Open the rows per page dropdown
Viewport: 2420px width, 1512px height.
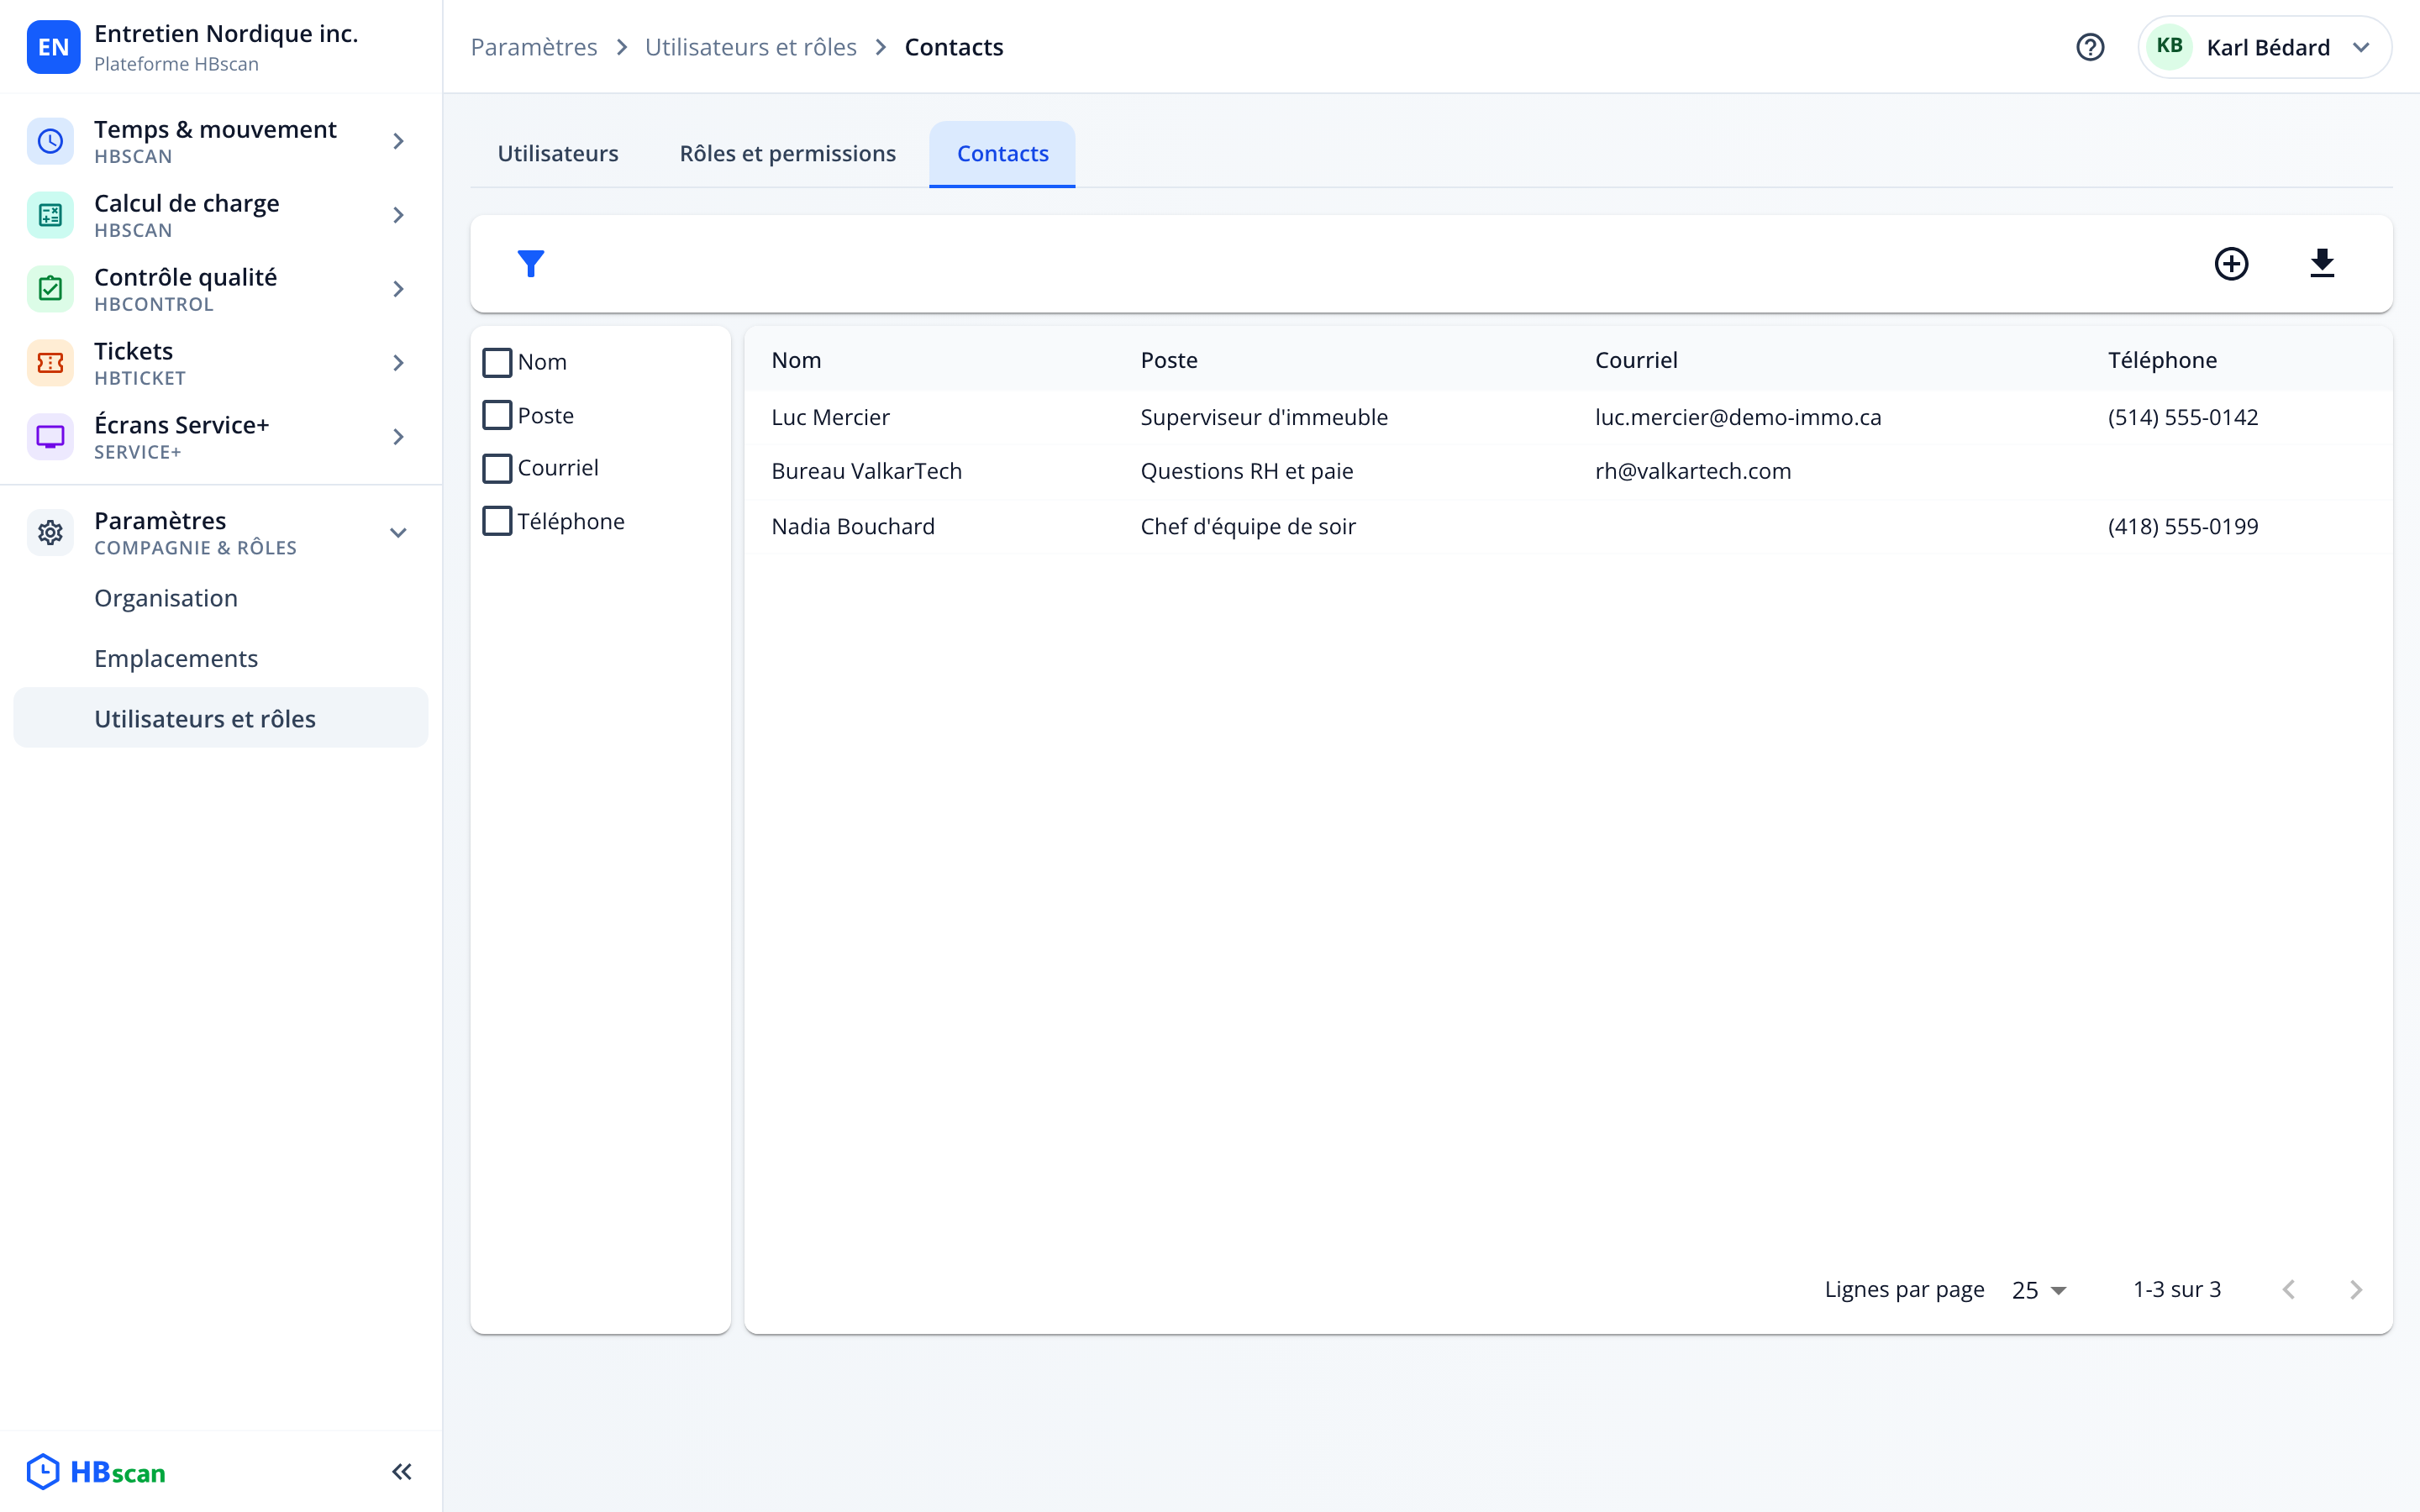click(2039, 1290)
